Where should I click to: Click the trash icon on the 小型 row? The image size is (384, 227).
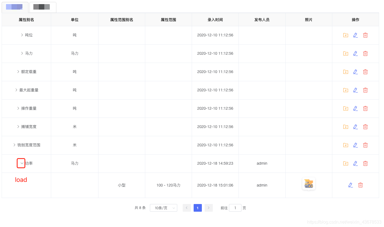pyautogui.click(x=360, y=185)
